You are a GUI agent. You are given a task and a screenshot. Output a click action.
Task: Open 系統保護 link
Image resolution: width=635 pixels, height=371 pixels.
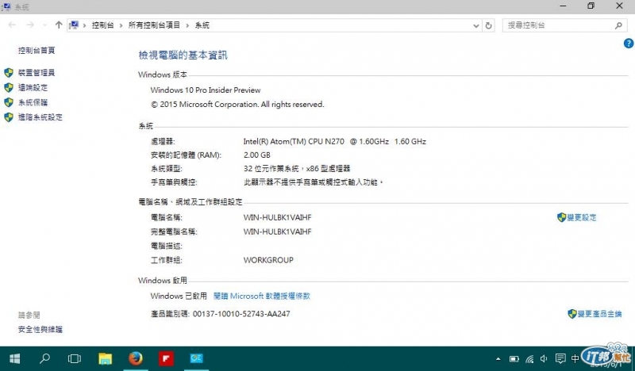pos(33,102)
